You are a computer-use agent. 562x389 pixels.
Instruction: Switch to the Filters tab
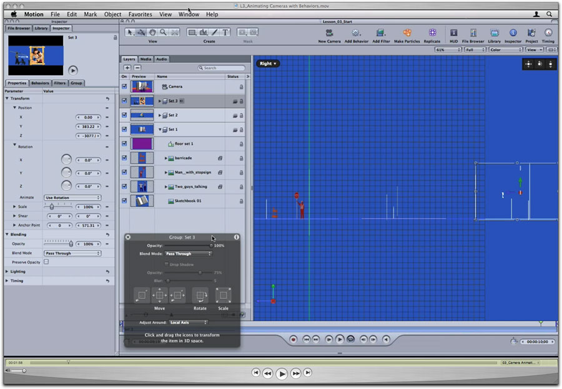59,83
